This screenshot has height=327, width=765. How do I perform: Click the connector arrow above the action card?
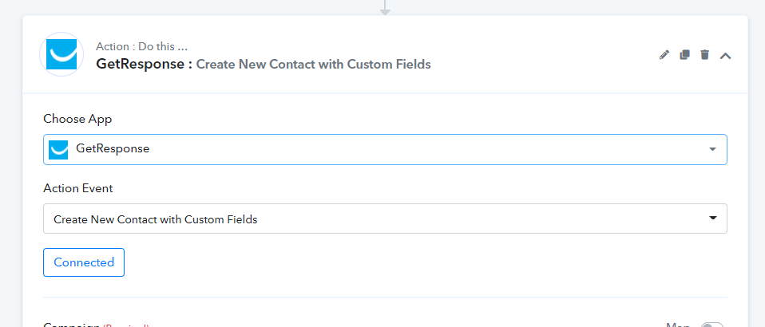click(x=385, y=7)
